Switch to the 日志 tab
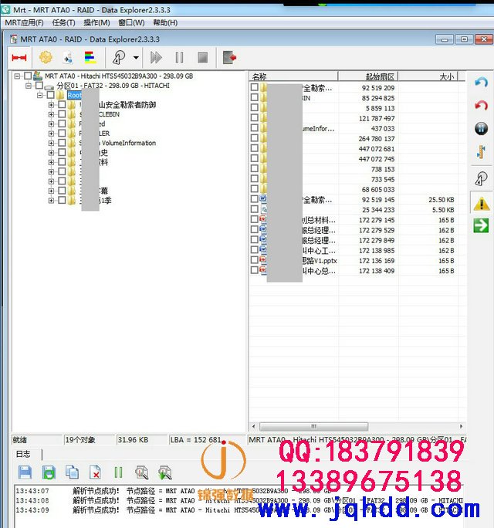 [23, 454]
